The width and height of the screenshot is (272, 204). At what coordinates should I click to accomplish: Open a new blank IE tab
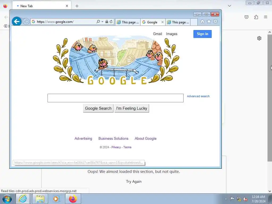pyautogui.click(x=194, y=22)
